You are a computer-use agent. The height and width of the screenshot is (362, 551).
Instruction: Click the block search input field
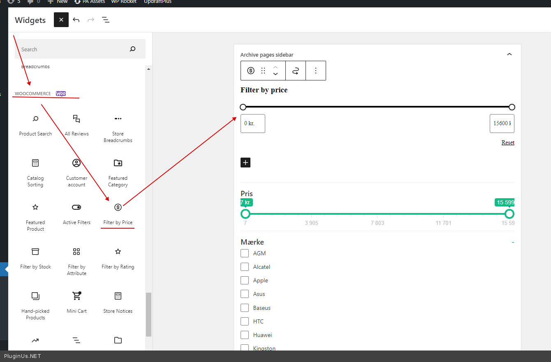74,49
